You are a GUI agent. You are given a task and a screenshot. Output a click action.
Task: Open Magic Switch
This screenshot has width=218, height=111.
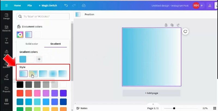pyautogui.click(x=48, y=5)
